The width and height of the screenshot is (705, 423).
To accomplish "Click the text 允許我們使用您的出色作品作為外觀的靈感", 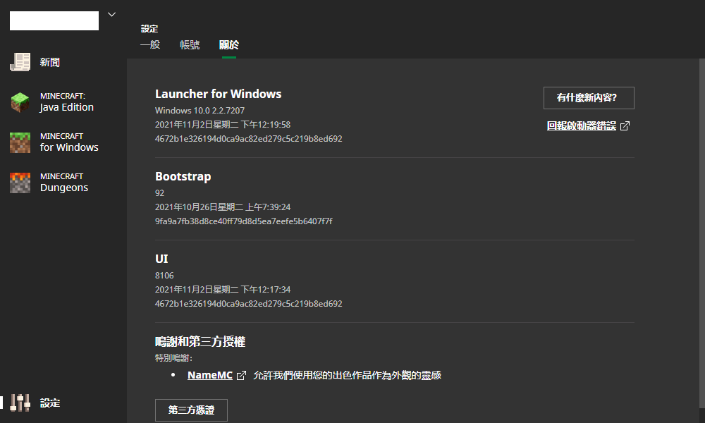I will [347, 375].
